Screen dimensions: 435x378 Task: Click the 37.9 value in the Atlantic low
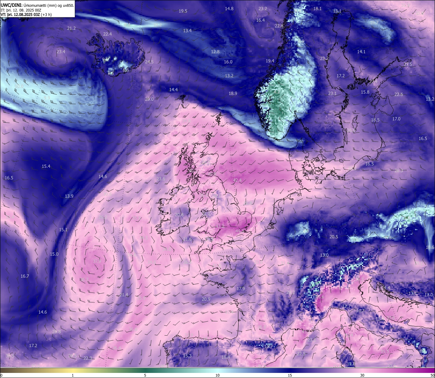[x=97, y=261]
